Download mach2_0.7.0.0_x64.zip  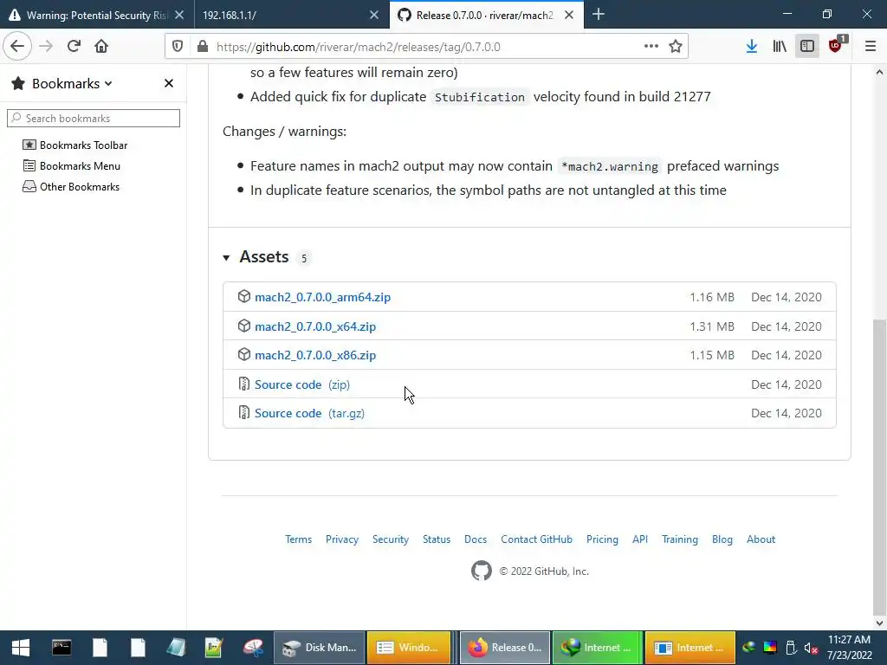[x=315, y=326]
